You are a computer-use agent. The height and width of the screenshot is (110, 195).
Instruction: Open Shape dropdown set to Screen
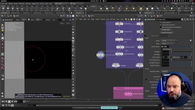pyautogui.click(x=169, y=41)
